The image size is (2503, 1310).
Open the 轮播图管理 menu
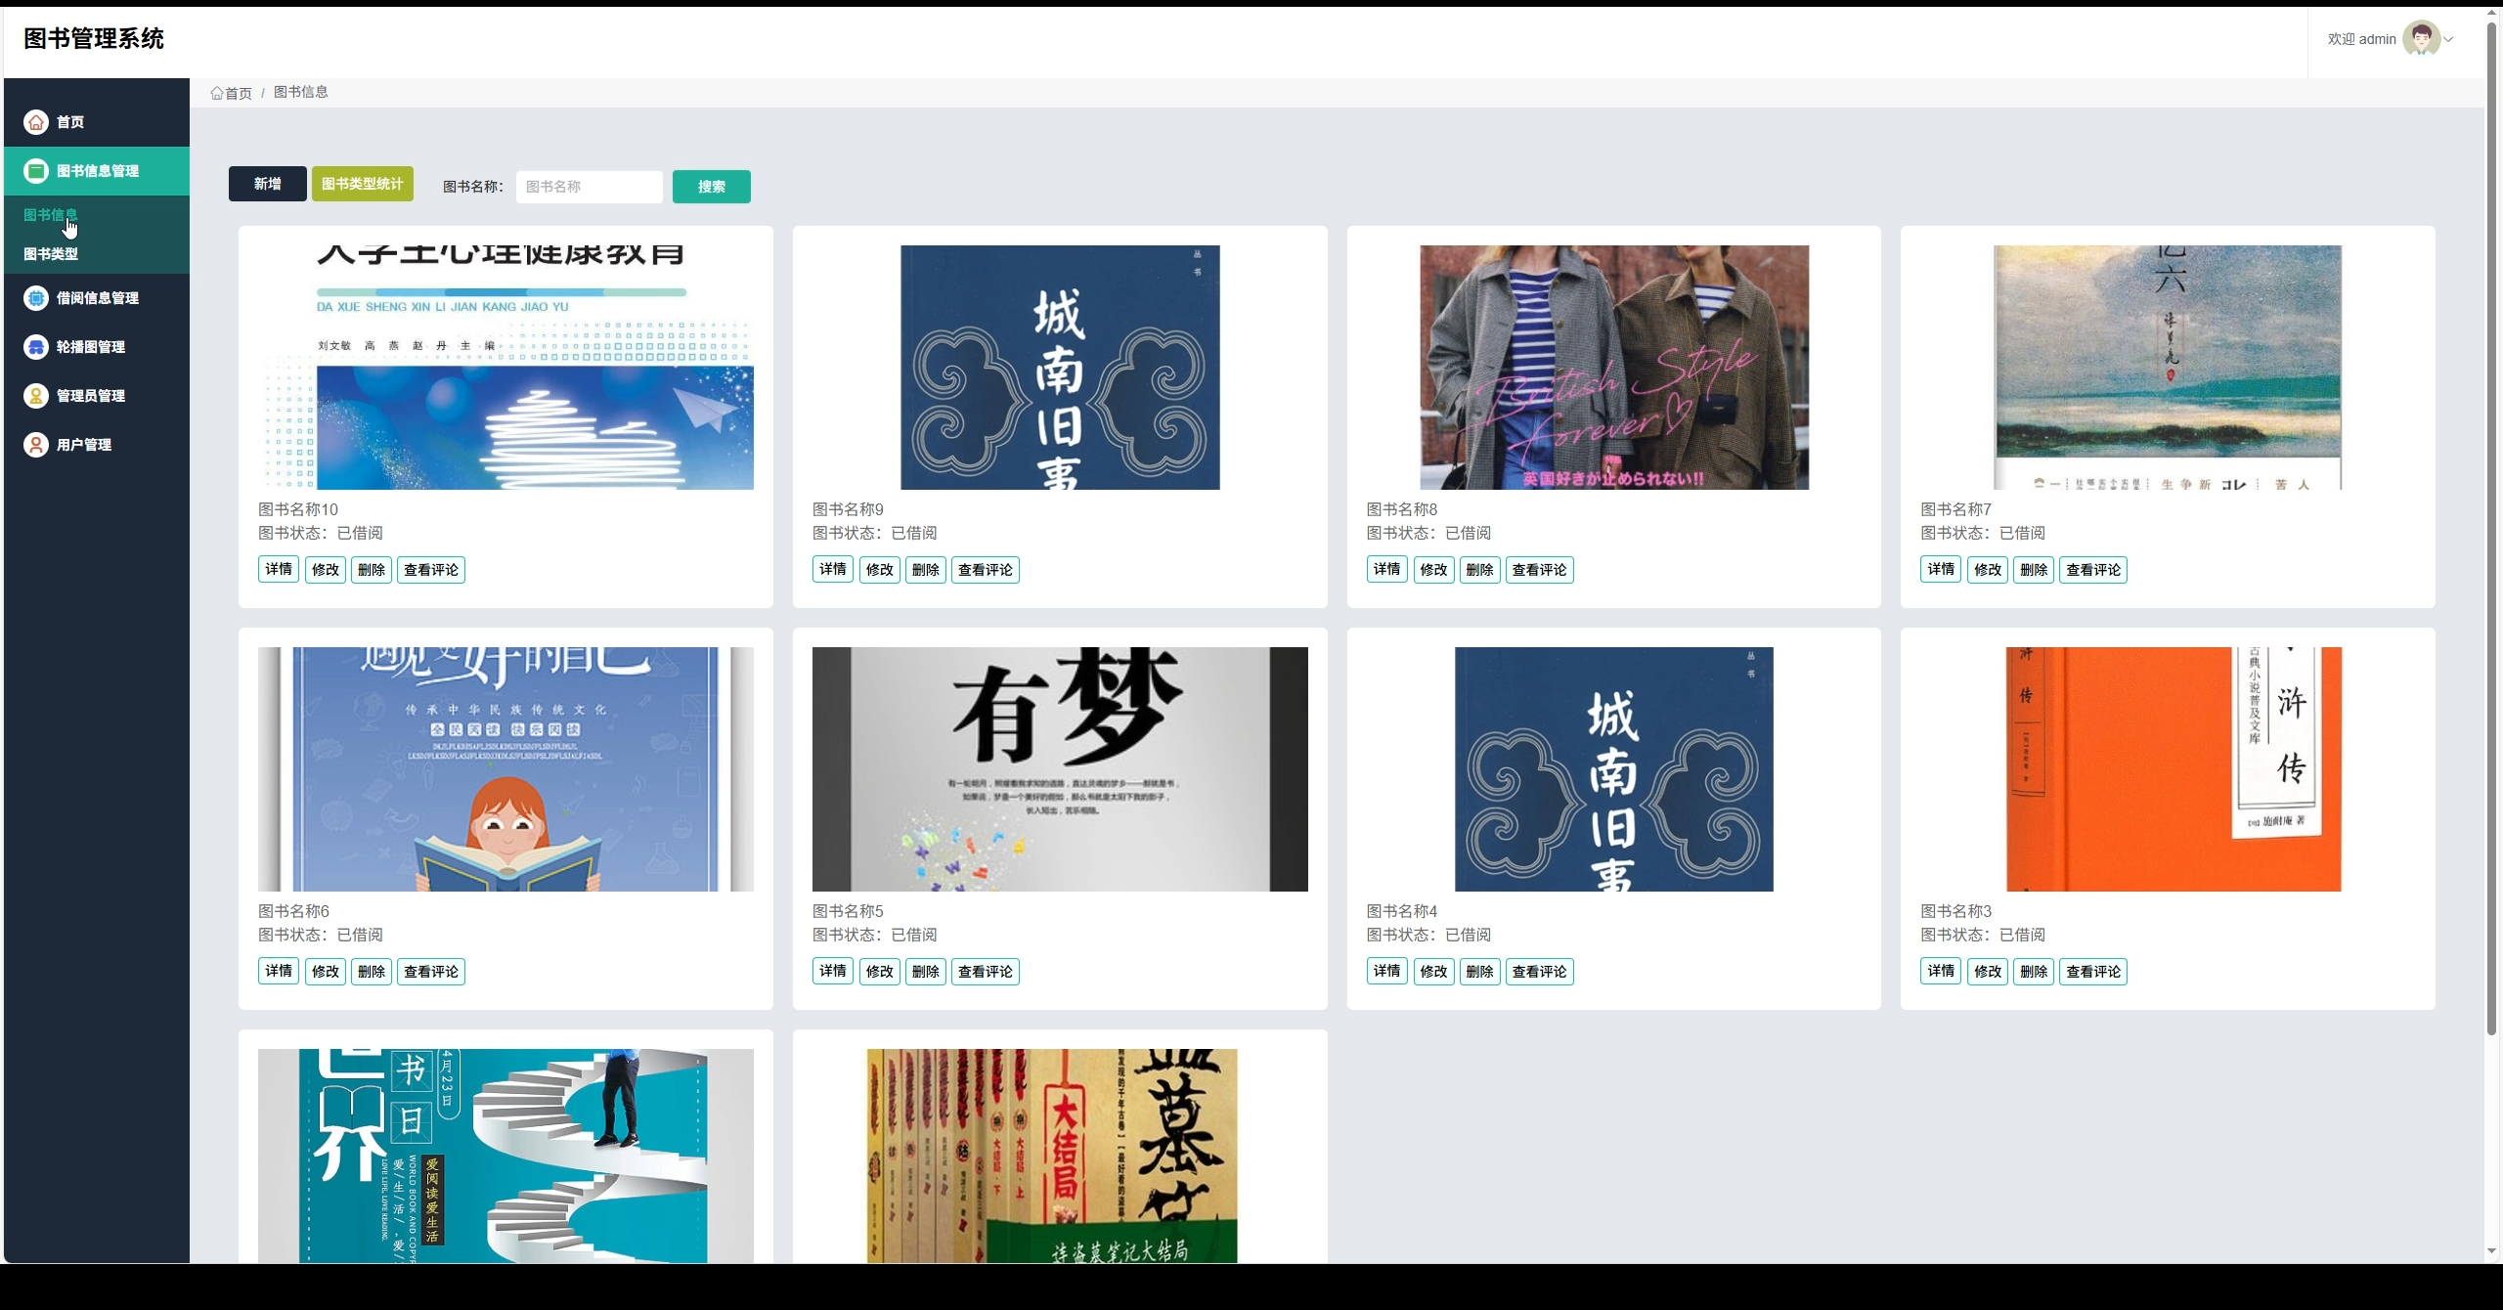(97, 347)
